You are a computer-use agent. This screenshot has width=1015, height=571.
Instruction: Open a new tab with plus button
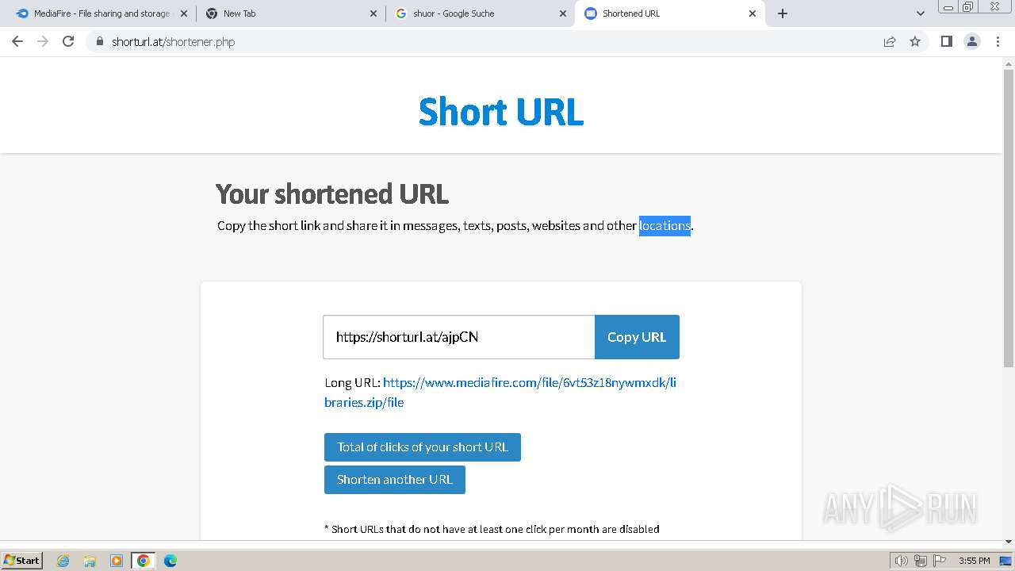click(783, 13)
